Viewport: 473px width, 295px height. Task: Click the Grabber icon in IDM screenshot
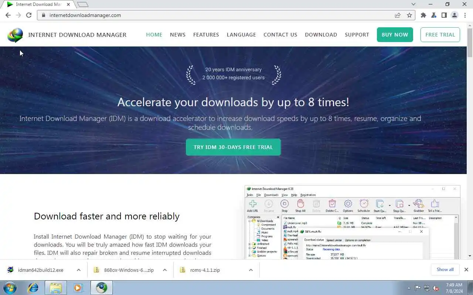click(419, 206)
